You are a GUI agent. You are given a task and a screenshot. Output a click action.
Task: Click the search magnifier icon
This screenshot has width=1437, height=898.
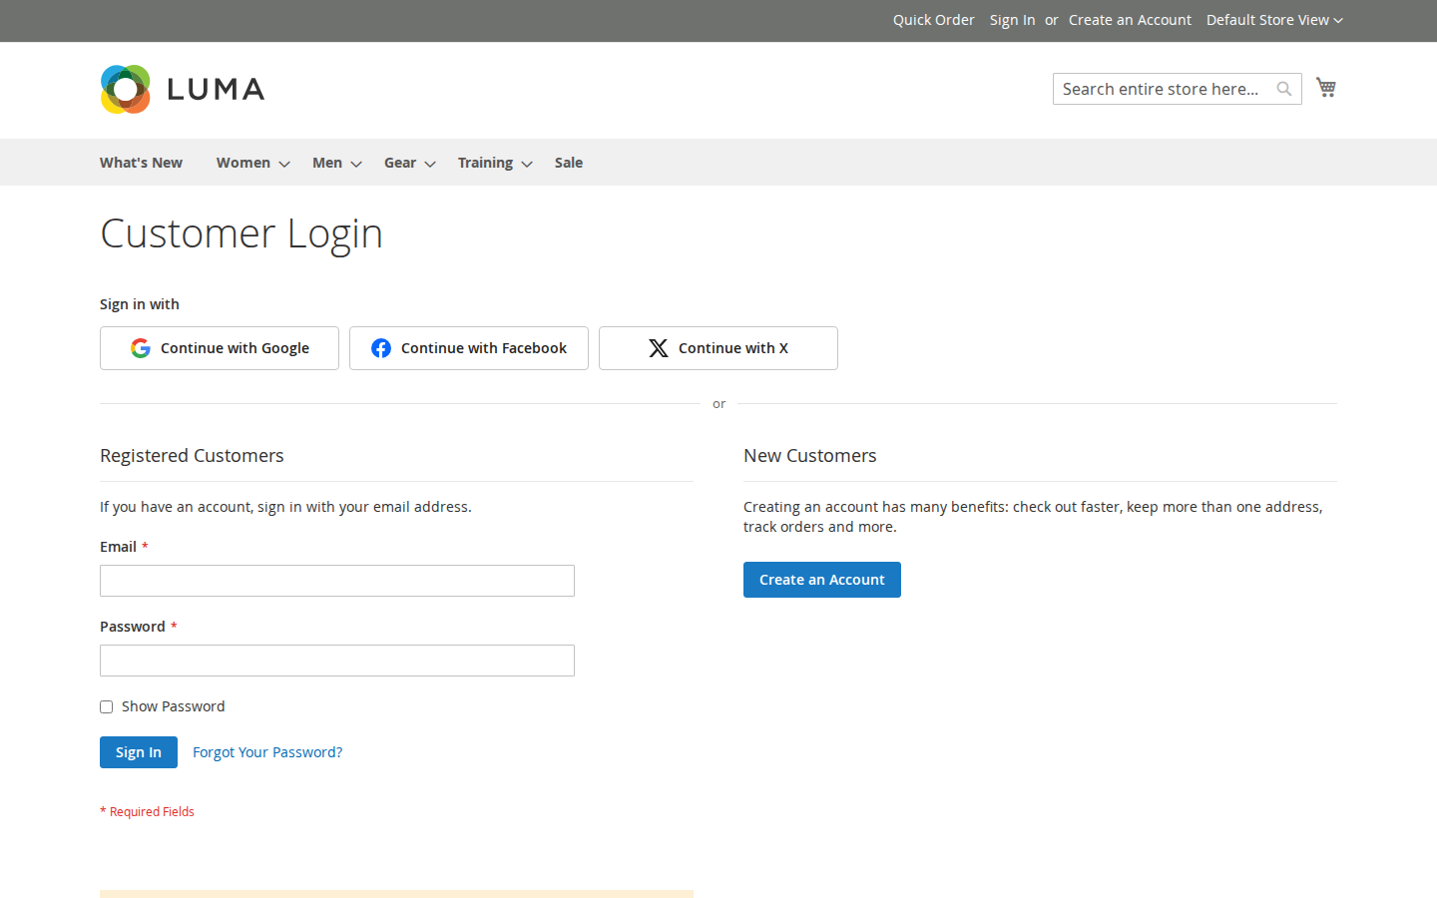point(1284,89)
